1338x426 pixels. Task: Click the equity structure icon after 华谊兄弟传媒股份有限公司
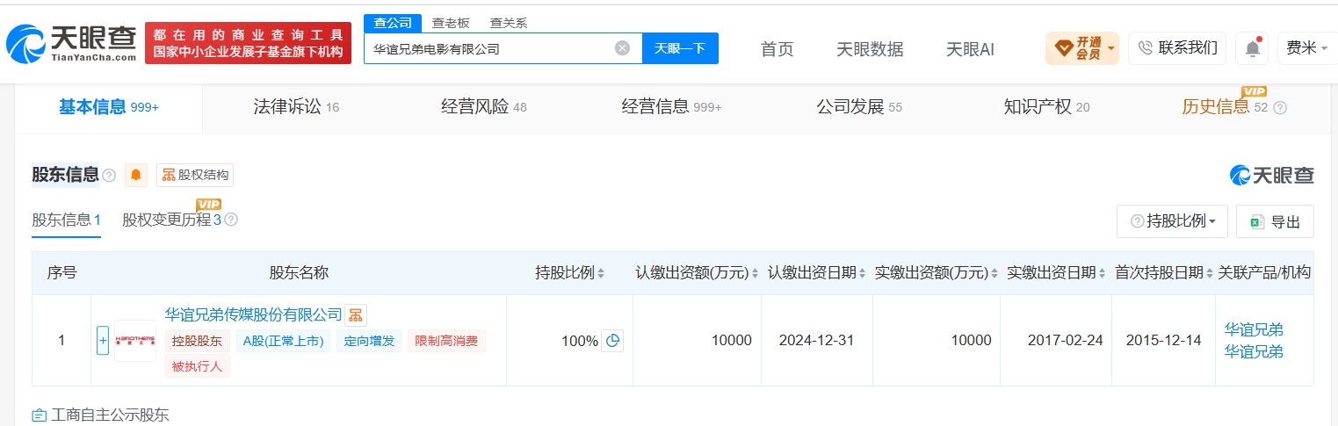coord(355,314)
